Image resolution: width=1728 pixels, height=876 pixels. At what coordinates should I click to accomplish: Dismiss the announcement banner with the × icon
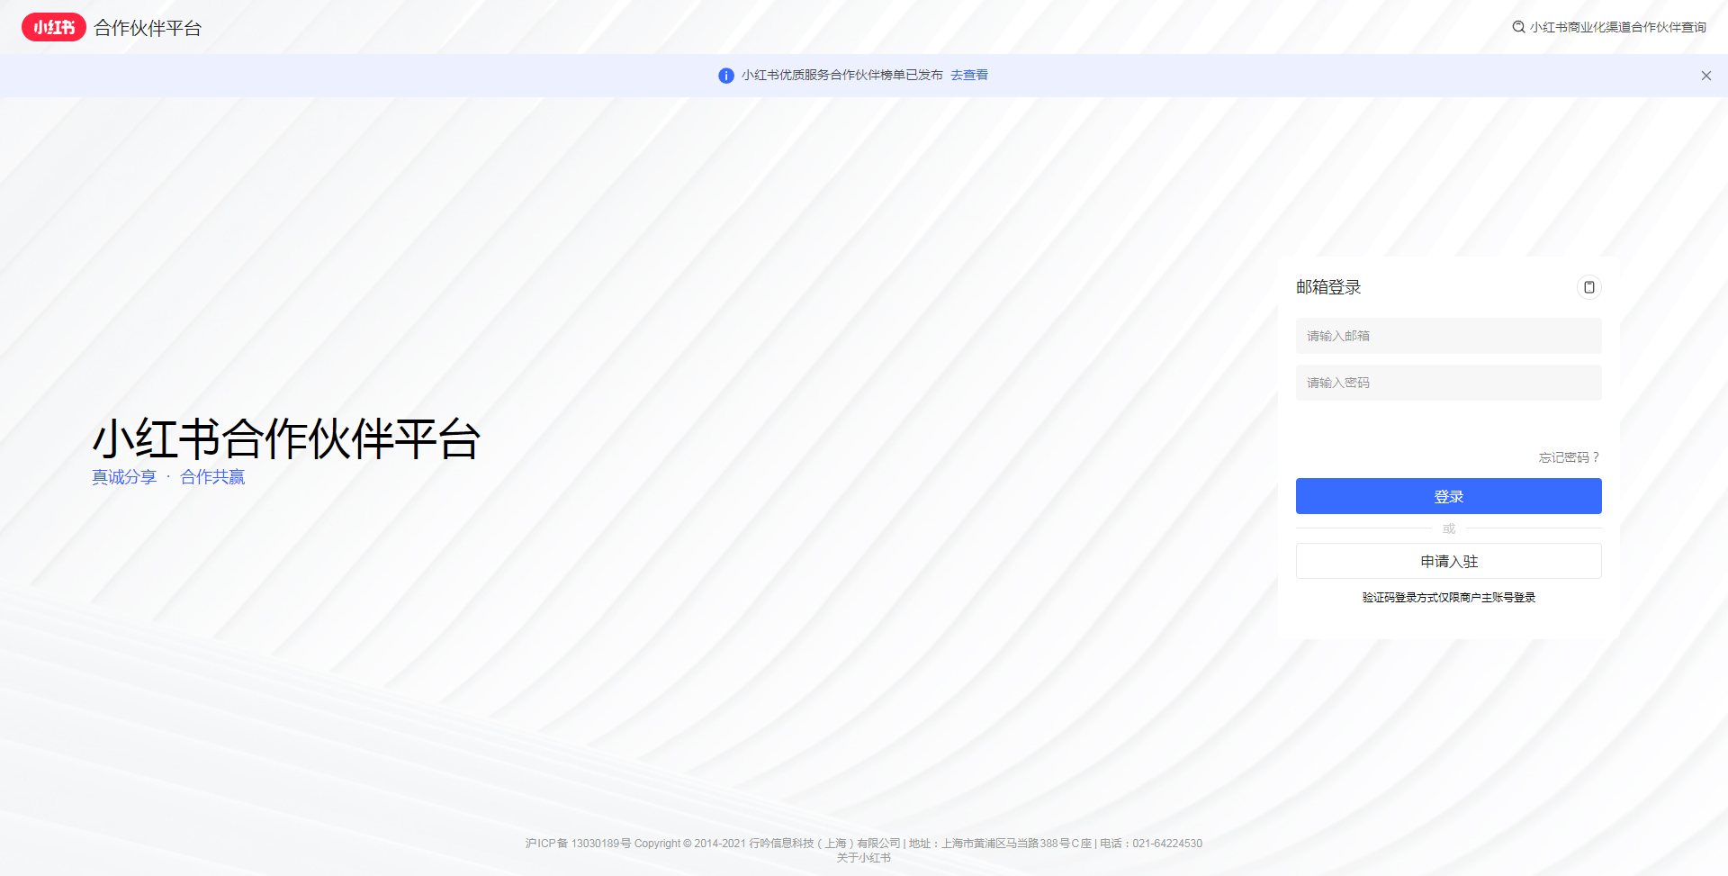tap(1705, 76)
